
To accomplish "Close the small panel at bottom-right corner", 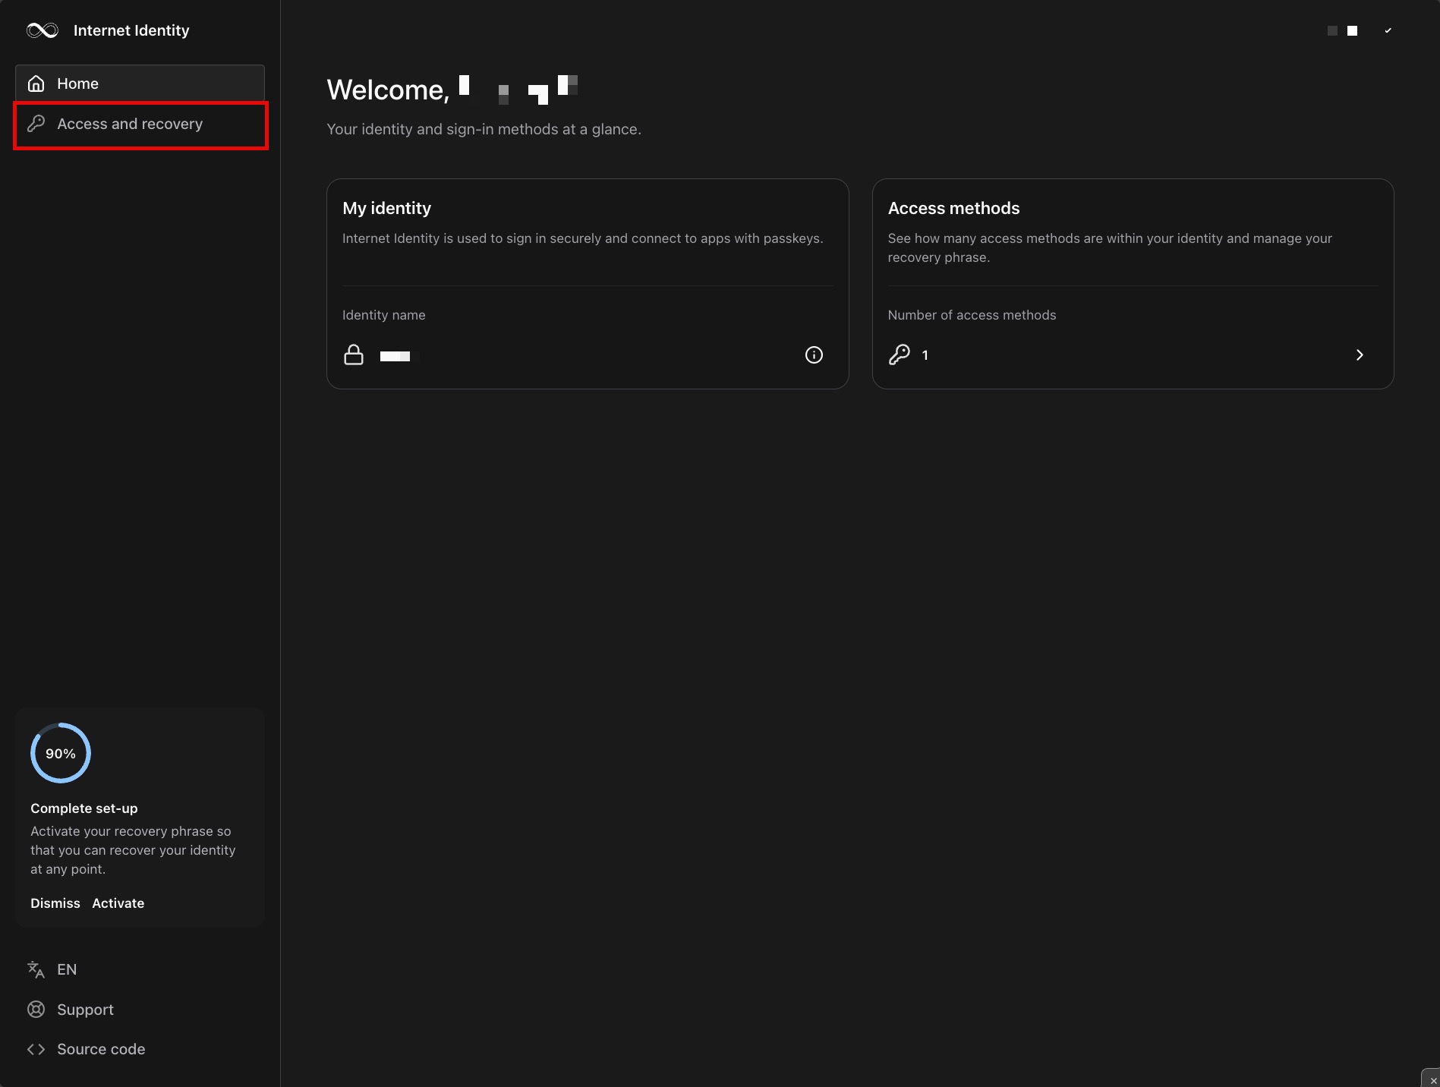I will [x=1432, y=1079].
